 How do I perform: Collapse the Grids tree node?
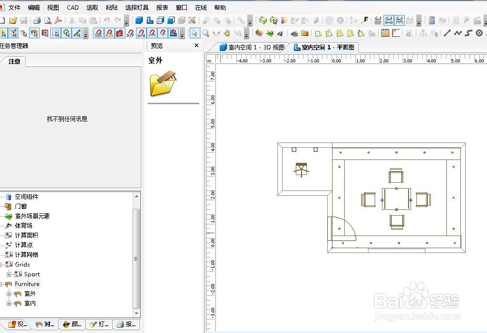[1, 265]
